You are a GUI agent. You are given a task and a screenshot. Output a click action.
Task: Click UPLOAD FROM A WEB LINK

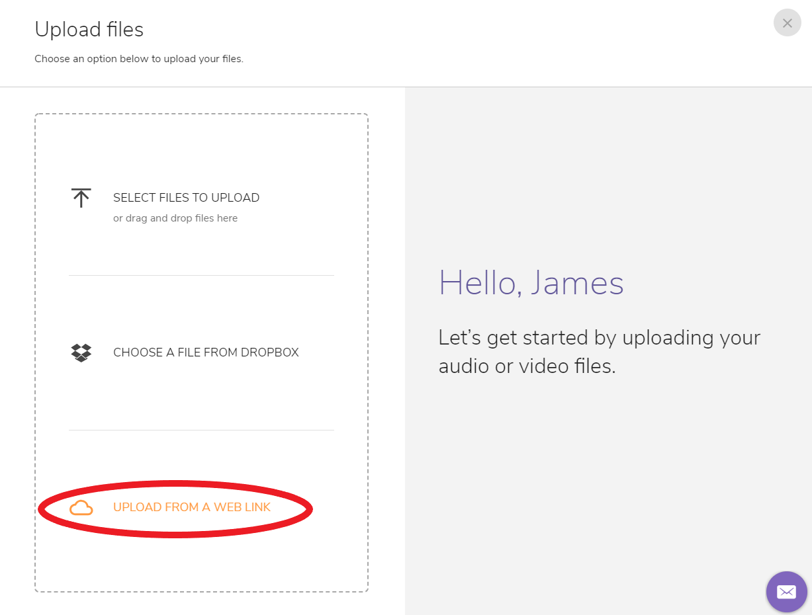[192, 507]
